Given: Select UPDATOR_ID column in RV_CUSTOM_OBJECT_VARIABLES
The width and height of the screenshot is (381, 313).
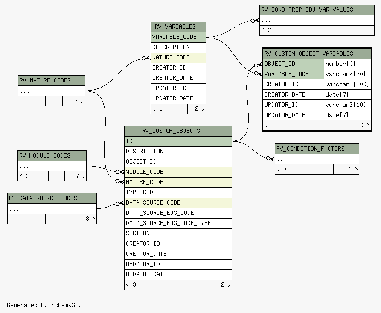Looking at the screenshot, I should [x=294, y=105].
